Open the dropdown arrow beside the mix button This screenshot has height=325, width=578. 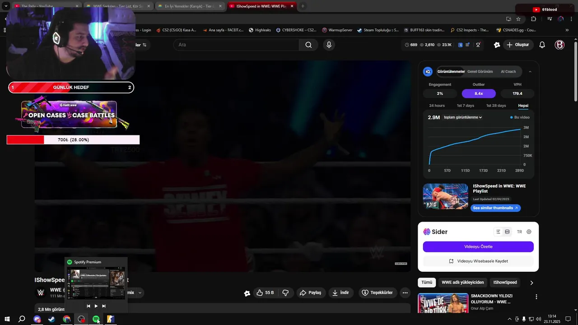(140, 292)
